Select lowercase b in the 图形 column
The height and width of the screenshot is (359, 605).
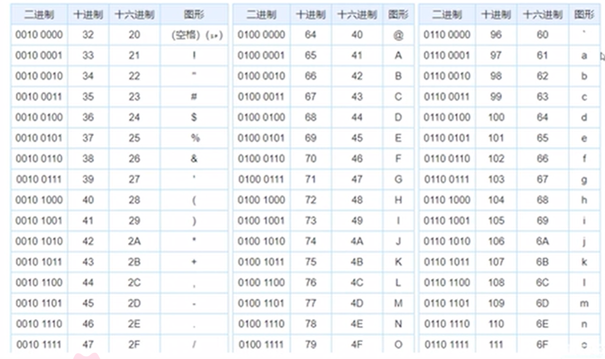(584, 76)
